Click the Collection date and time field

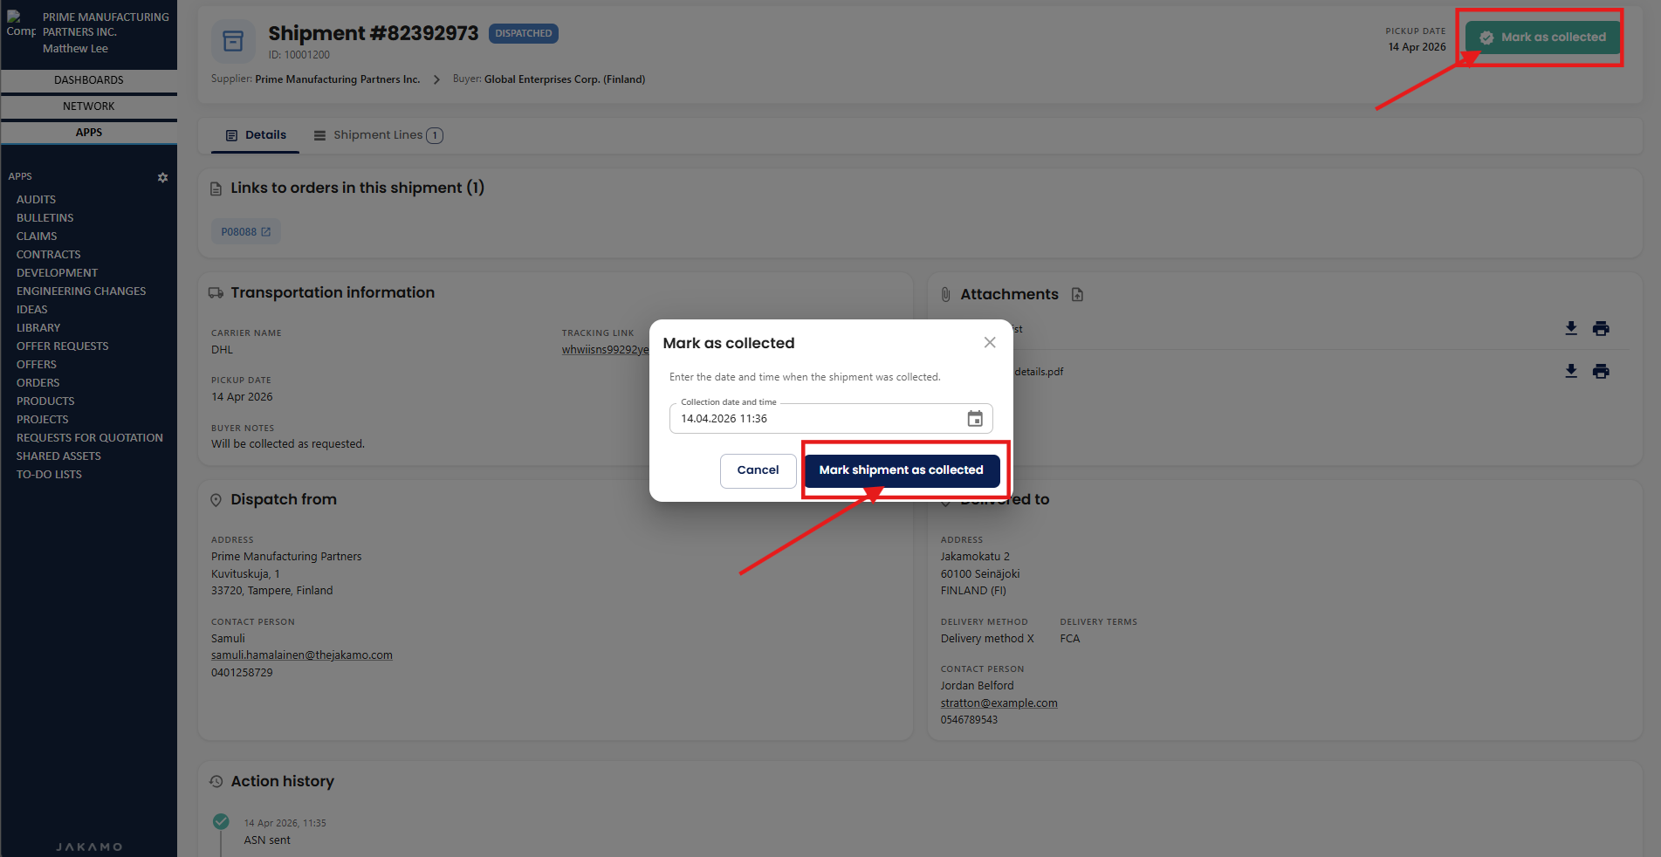point(816,419)
